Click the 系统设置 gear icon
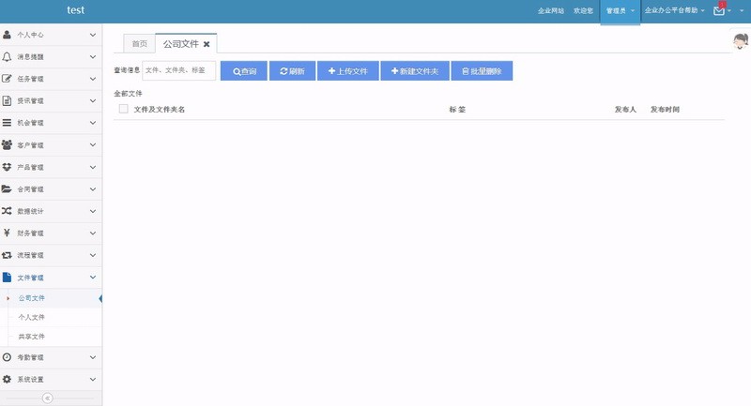The width and height of the screenshot is (751, 406). pyautogui.click(x=7, y=379)
